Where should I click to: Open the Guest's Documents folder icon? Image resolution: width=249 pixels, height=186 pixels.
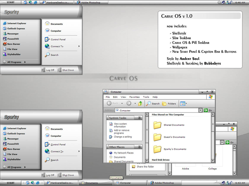click(x=157, y=137)
